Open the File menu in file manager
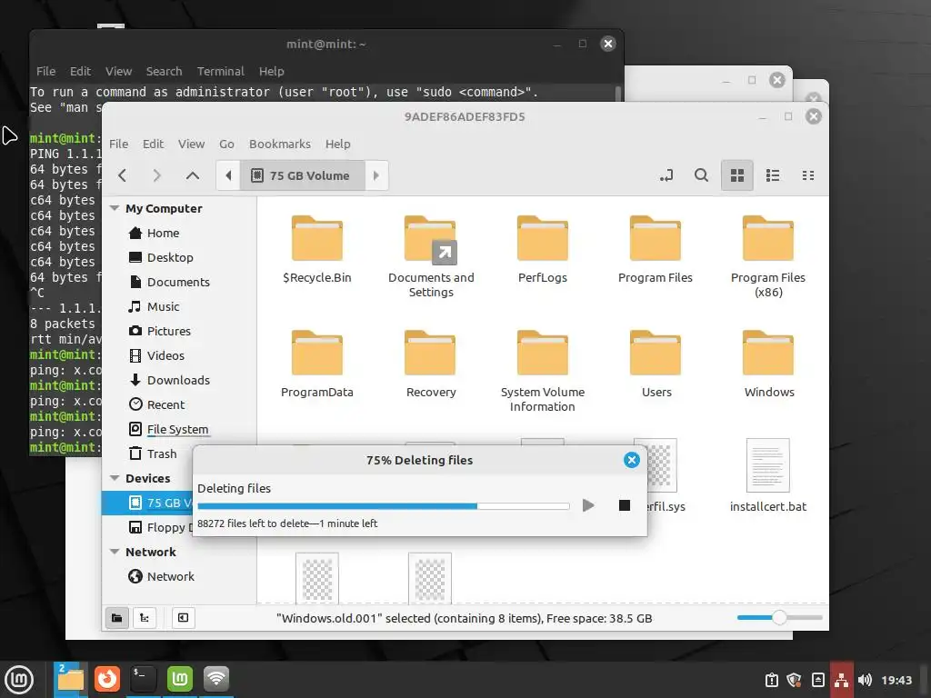Viewport: 931px width, 698px height. click(x=119, y=144)
